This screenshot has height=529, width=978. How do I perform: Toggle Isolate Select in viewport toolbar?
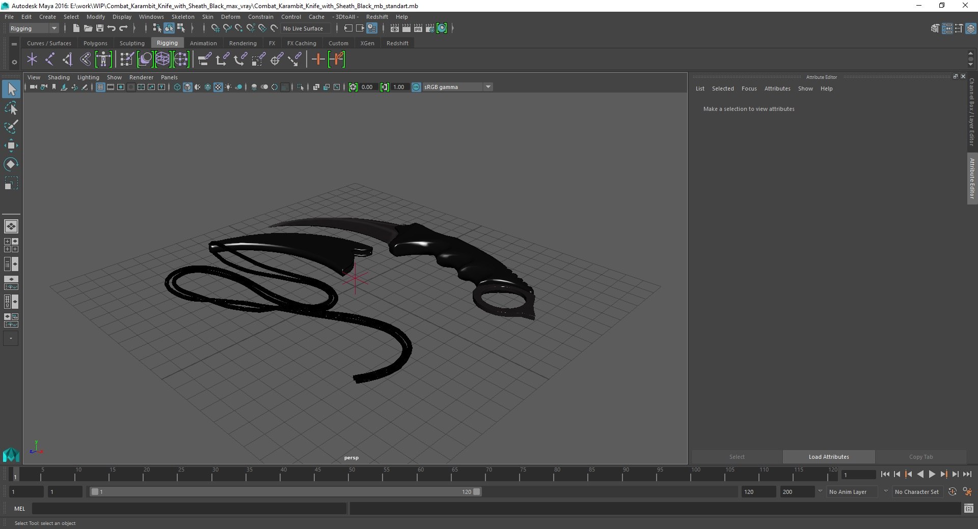[x=301, y=87]
